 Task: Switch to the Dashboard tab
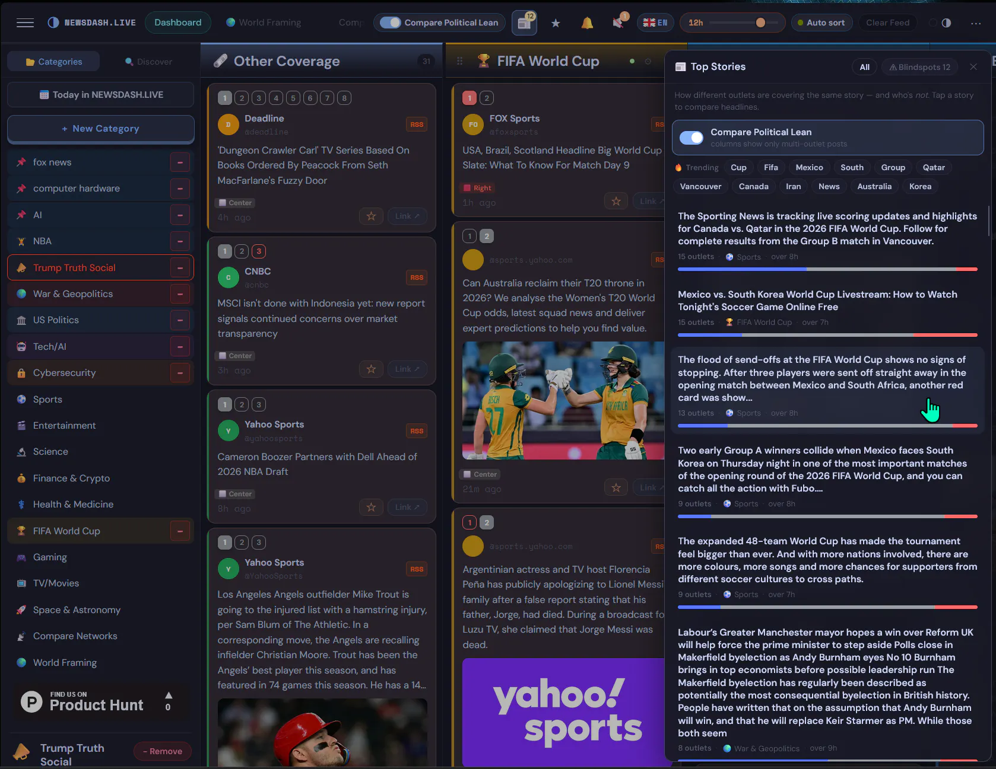178,23
